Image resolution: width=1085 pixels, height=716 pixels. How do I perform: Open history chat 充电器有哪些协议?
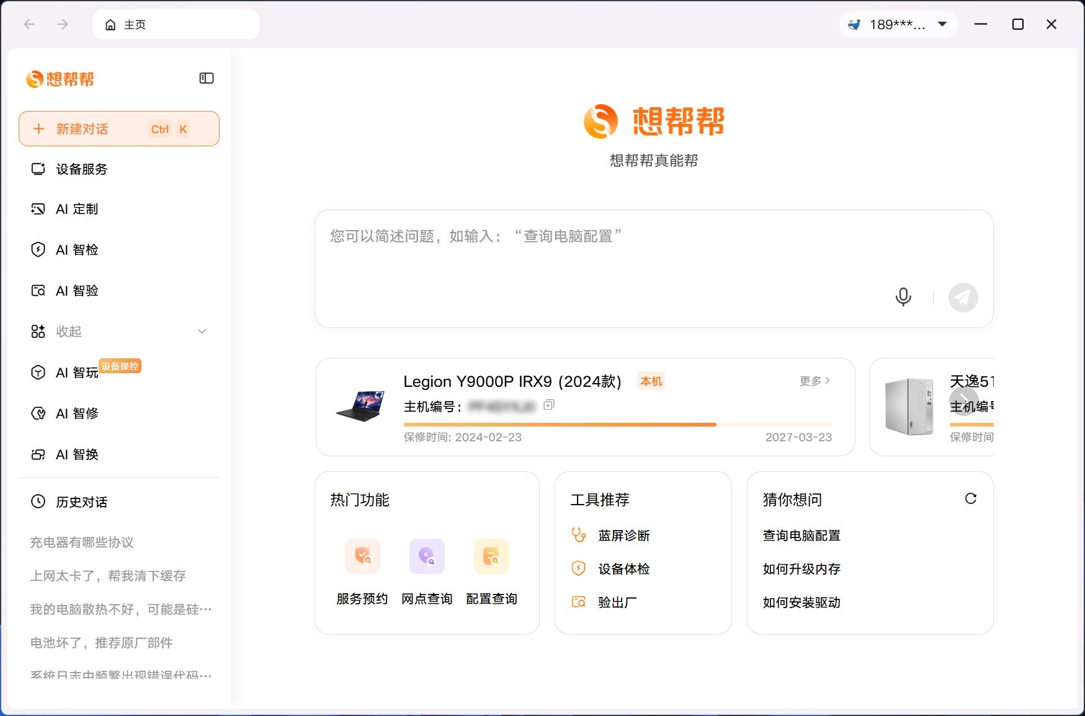(82, 542)
